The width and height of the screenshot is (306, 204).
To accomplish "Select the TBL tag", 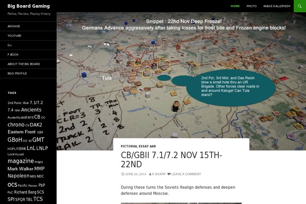I will point(29,200).
